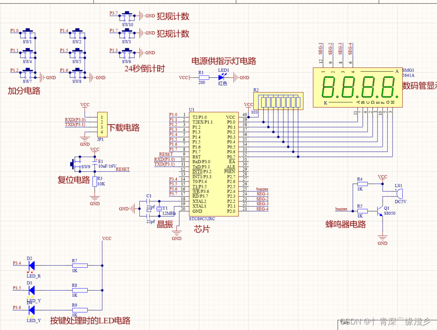Click the SMG1 four-digit seven-segment display
Image resolution: width=437 pixels, height=330 pixels.
357,87
